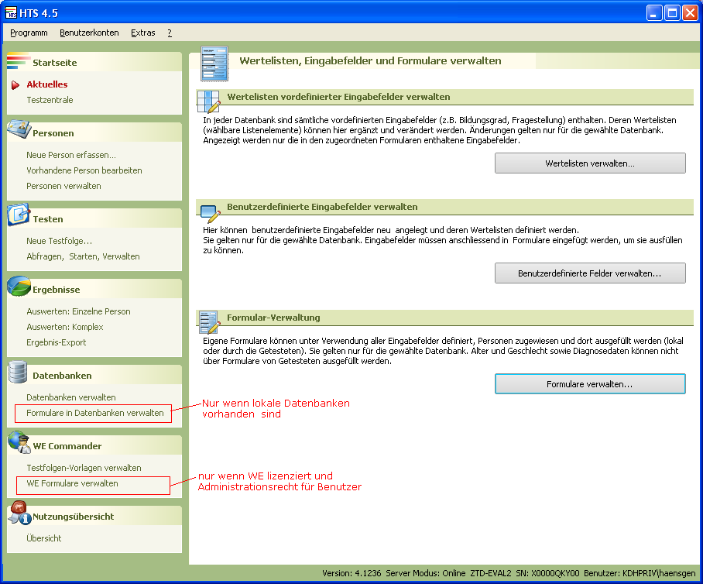The image size is (703, 584).
Task: Click the WE Commander globe icon
Action: (19, 444)
